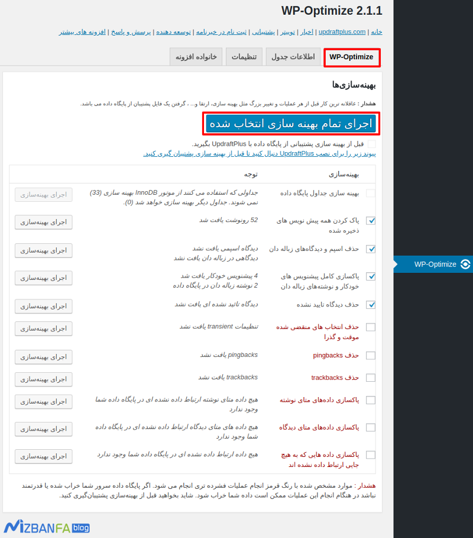Viewport: 473px width, 538px height.
Task: Check the حذف trackbacks checkbox
Action: [x=371, y=378]
